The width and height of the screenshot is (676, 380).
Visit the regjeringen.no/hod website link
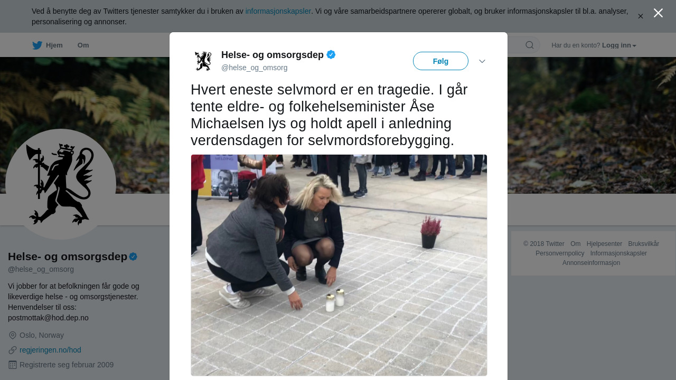click(x=50, y=350)
